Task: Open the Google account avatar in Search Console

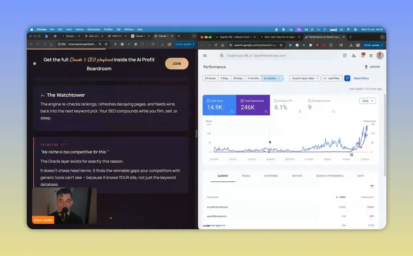Action: pyautogui.click(x=380, y=56)
